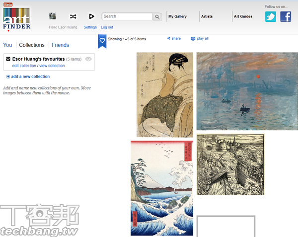
Task: Click the Log out link
Action: 107,27
